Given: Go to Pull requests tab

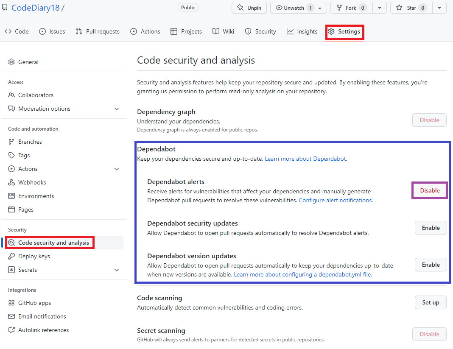Looking at the screenshot, I should coord(98,31).
